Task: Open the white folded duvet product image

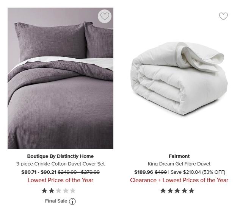Action: 179,78
